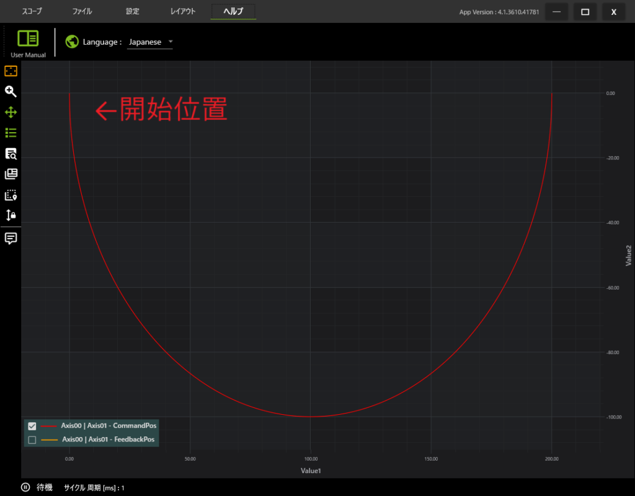
Task: Toggle the vertical axis lock icon
Action: (11, 215)
